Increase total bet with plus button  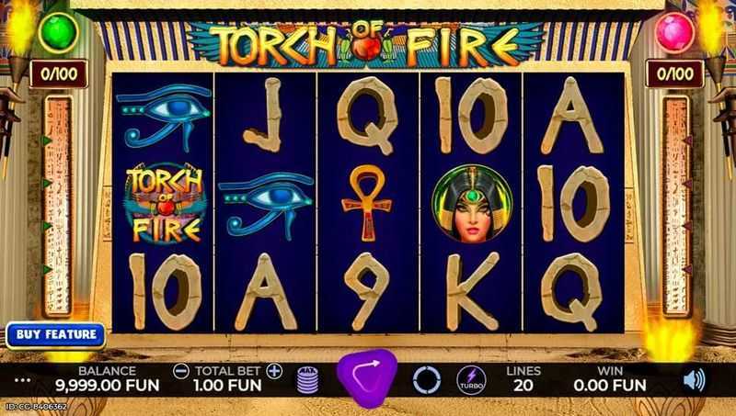[274, 372]
